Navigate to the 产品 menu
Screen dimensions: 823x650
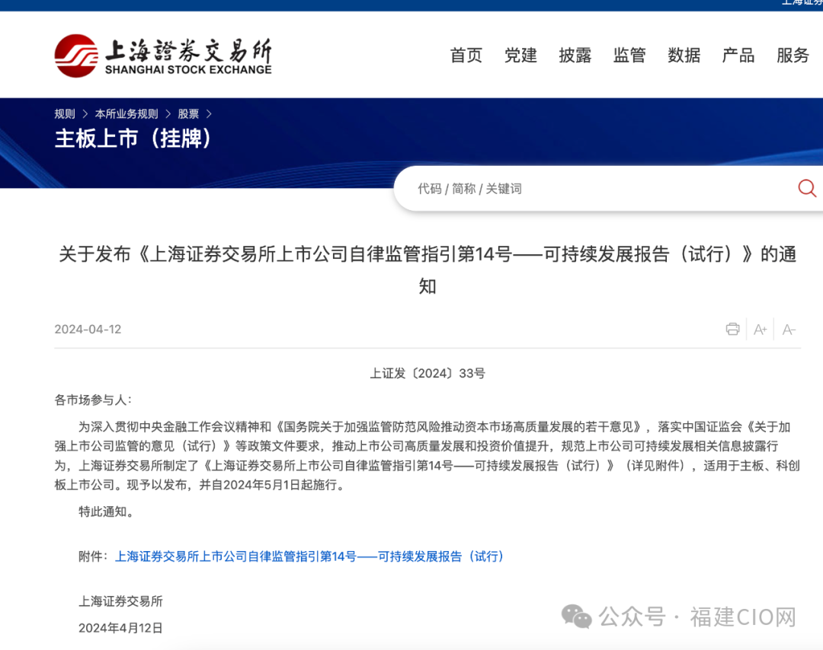tap(738, 56)
